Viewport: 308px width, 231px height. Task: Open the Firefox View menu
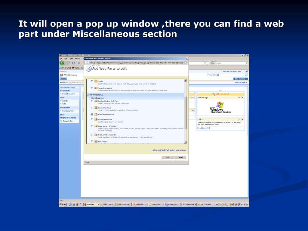tap(71, 59)
